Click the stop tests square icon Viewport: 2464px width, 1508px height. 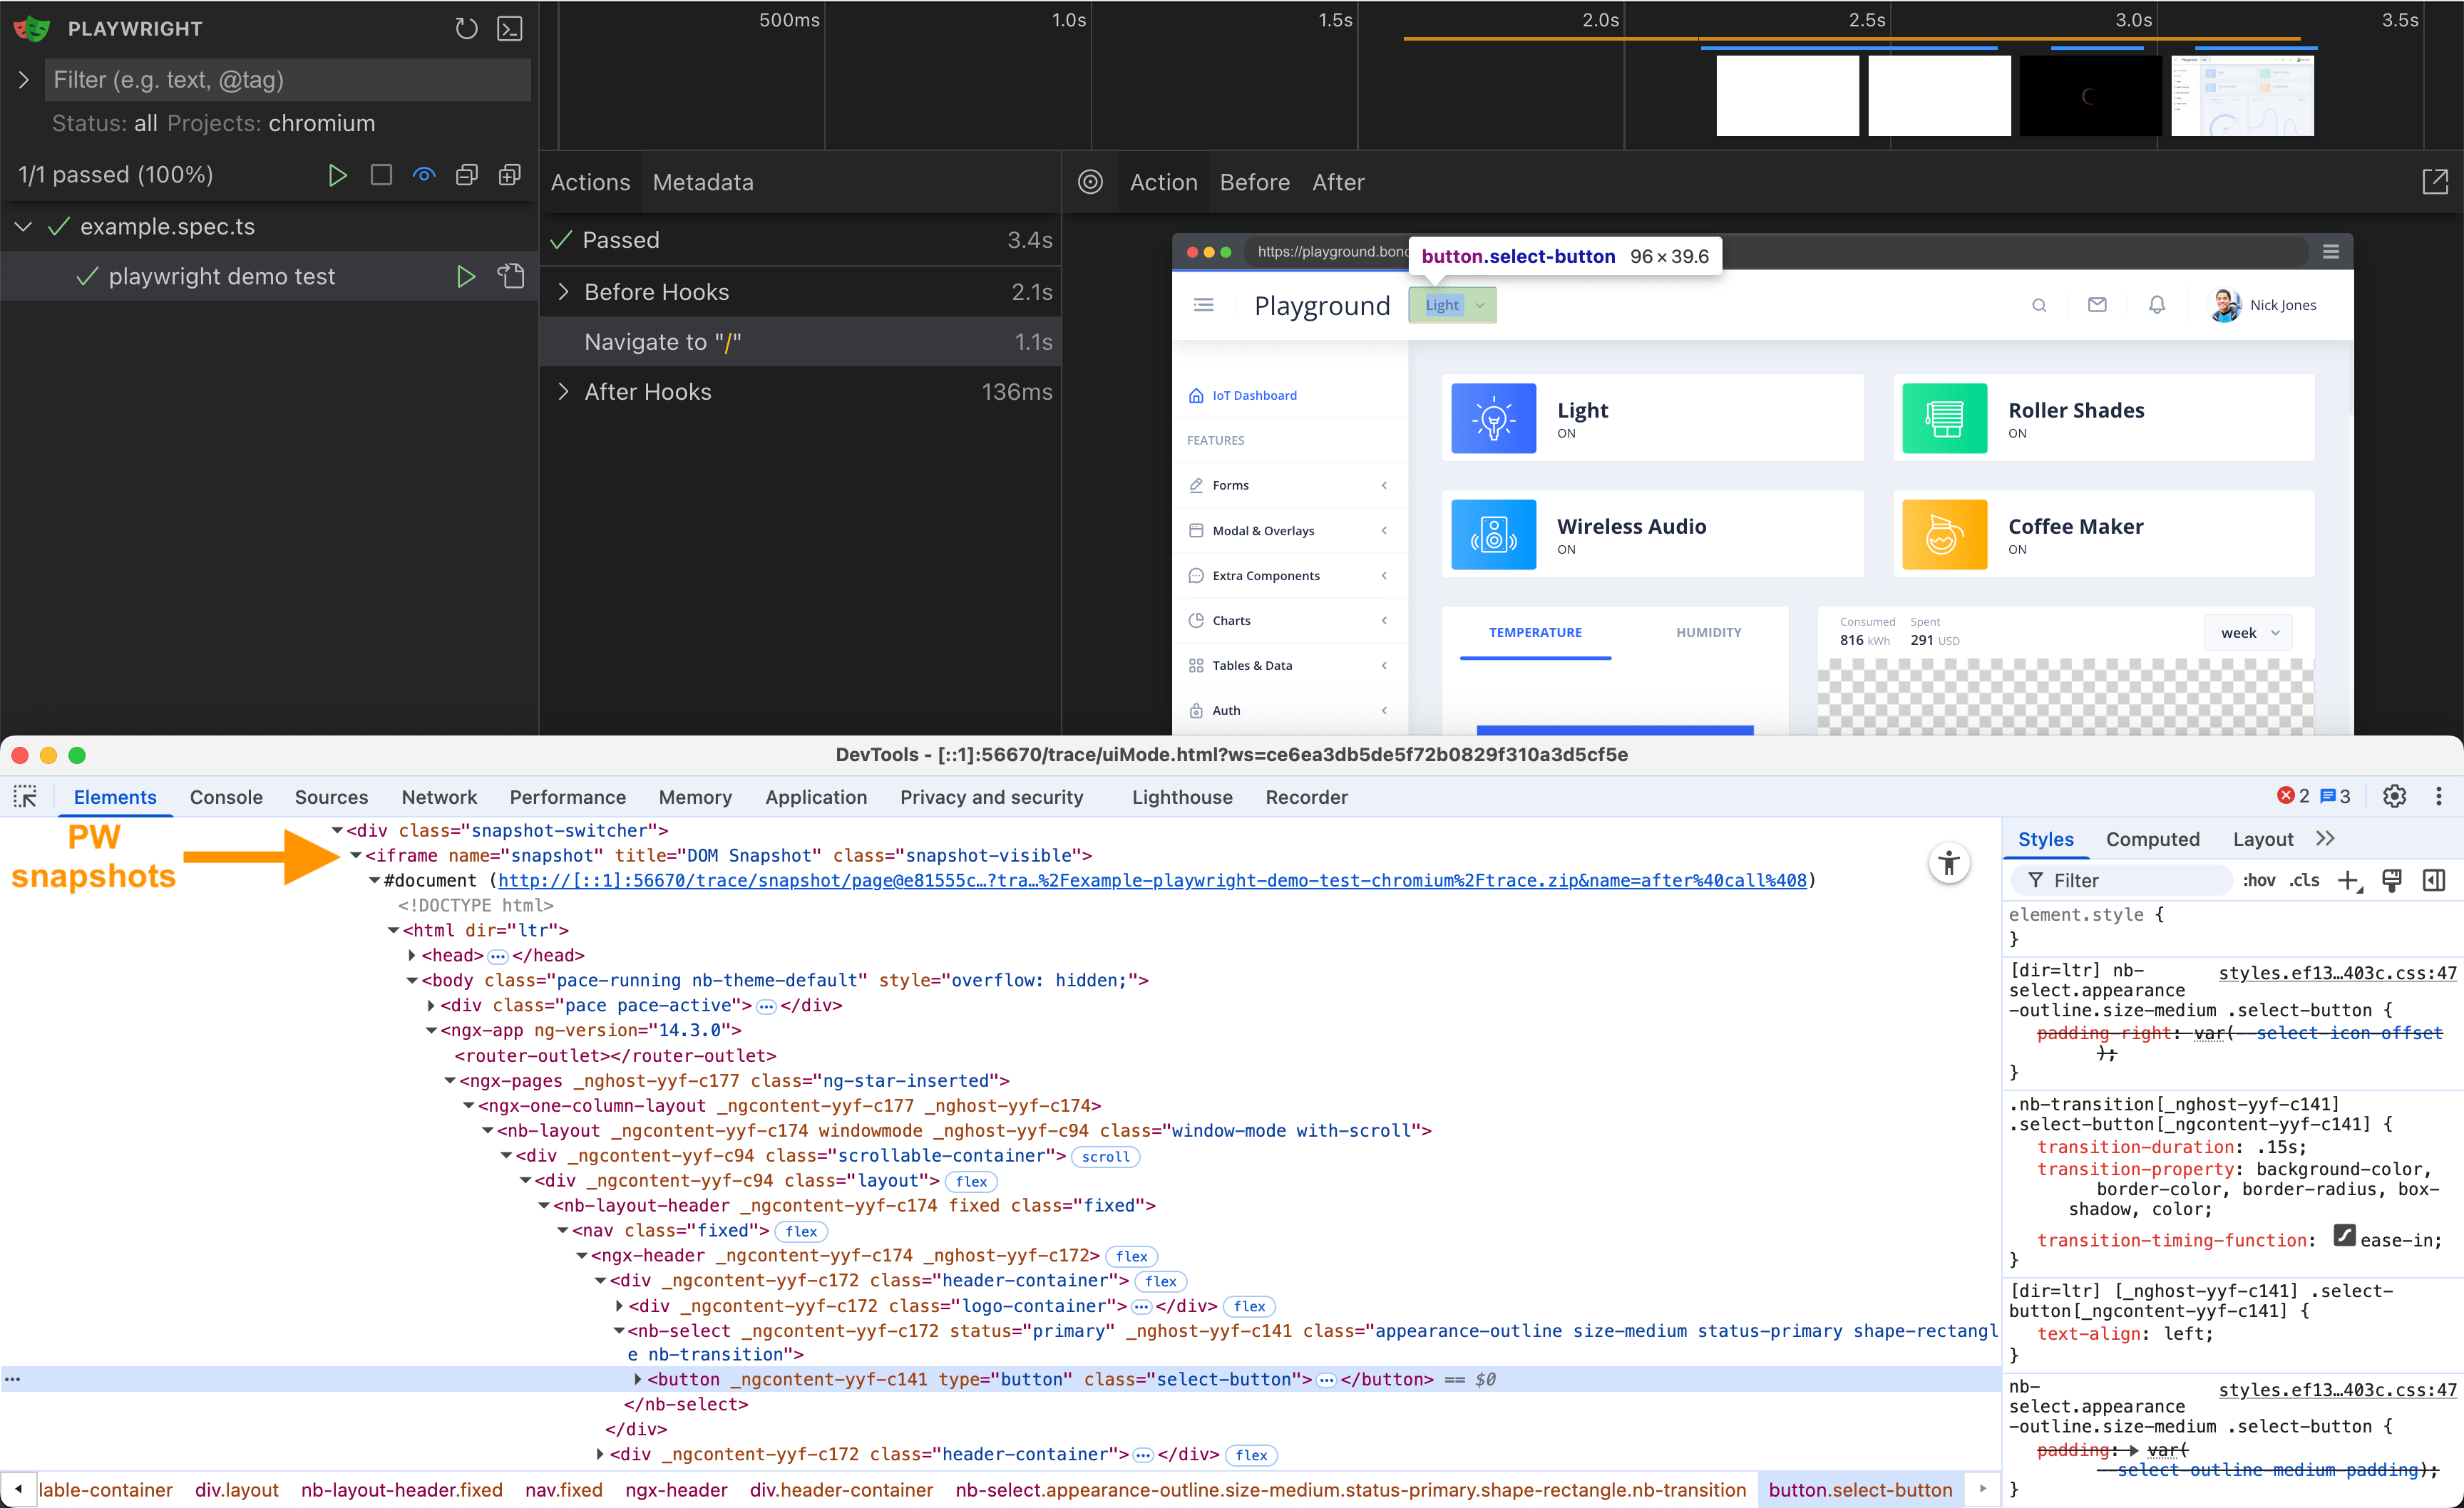coord(381,175)
